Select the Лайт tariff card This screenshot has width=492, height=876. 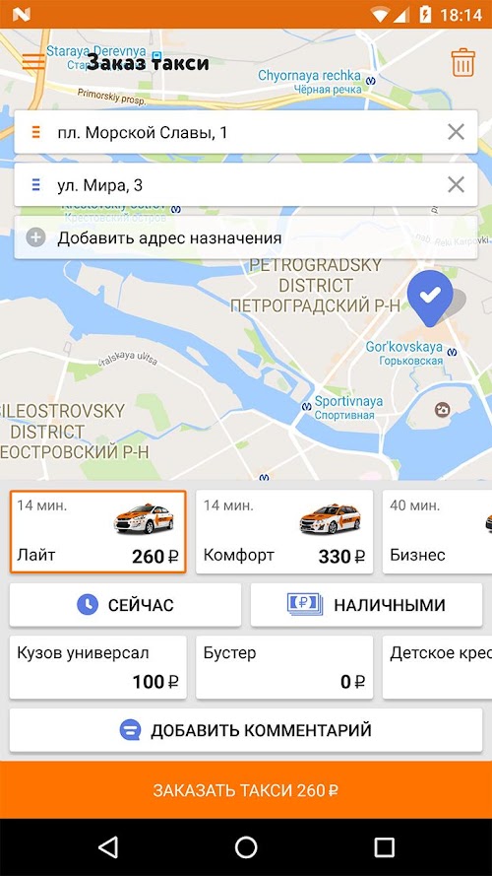[97, 532]
